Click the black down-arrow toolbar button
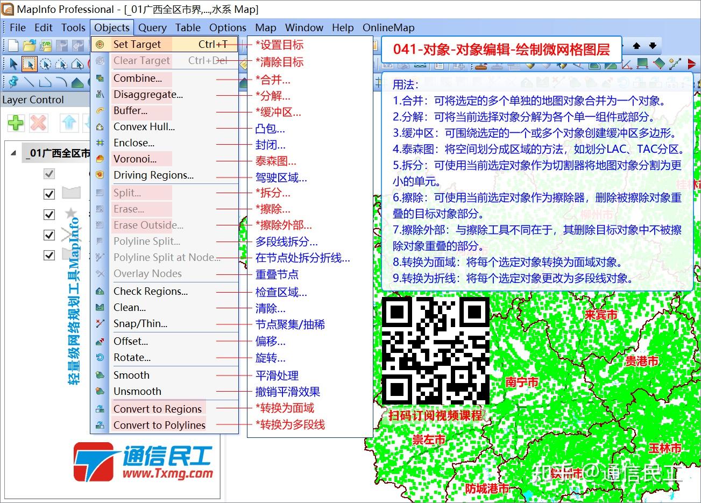 [x=653, y=46]
